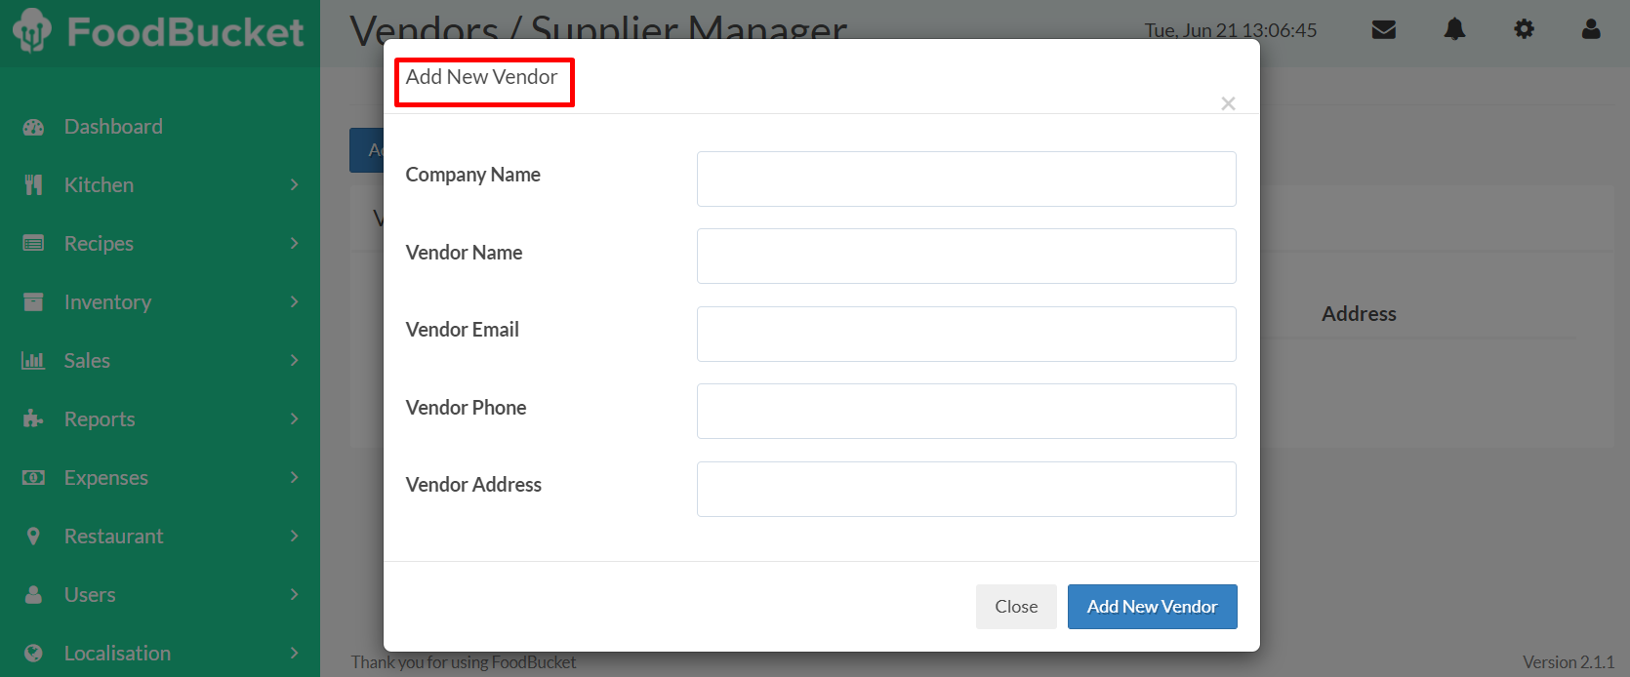1630x677 pixels.
Task: Expand the Reports submenu arrow
Action: click(294, 419)
